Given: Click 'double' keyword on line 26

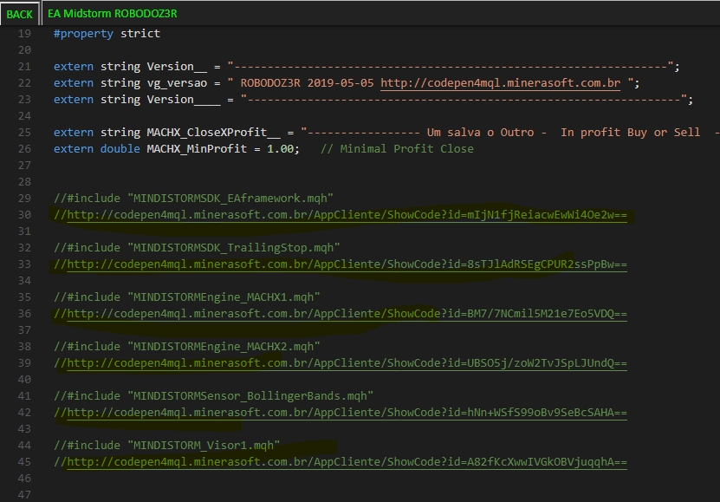Looking at the screenshot, I should [x=120, y=149].
